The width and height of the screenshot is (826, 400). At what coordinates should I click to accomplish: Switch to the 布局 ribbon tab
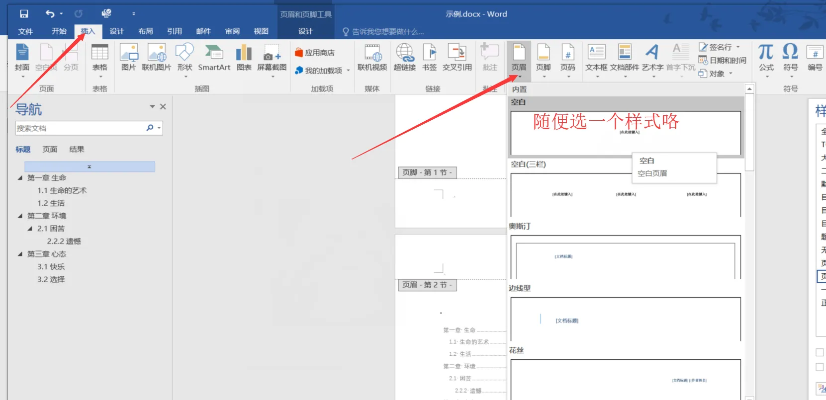146,31
